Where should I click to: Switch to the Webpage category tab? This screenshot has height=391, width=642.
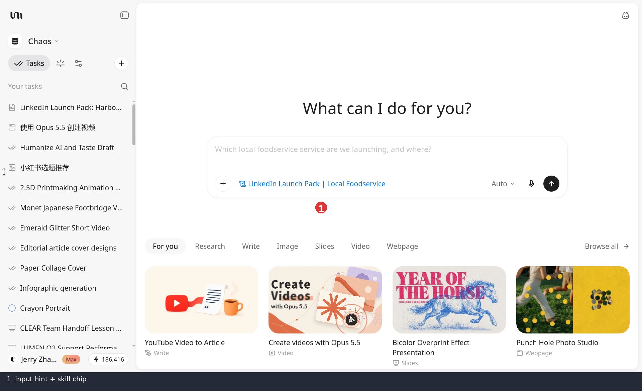[x=402, y=247]
